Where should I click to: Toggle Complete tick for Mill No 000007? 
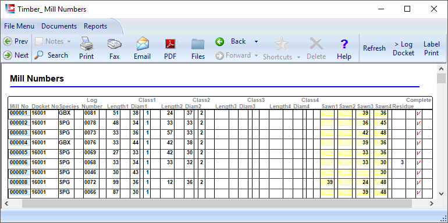tap(419, 173)
